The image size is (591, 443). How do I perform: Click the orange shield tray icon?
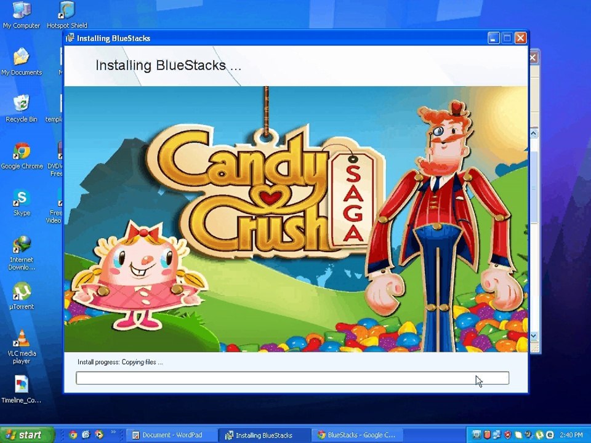(x=487, y=435)
